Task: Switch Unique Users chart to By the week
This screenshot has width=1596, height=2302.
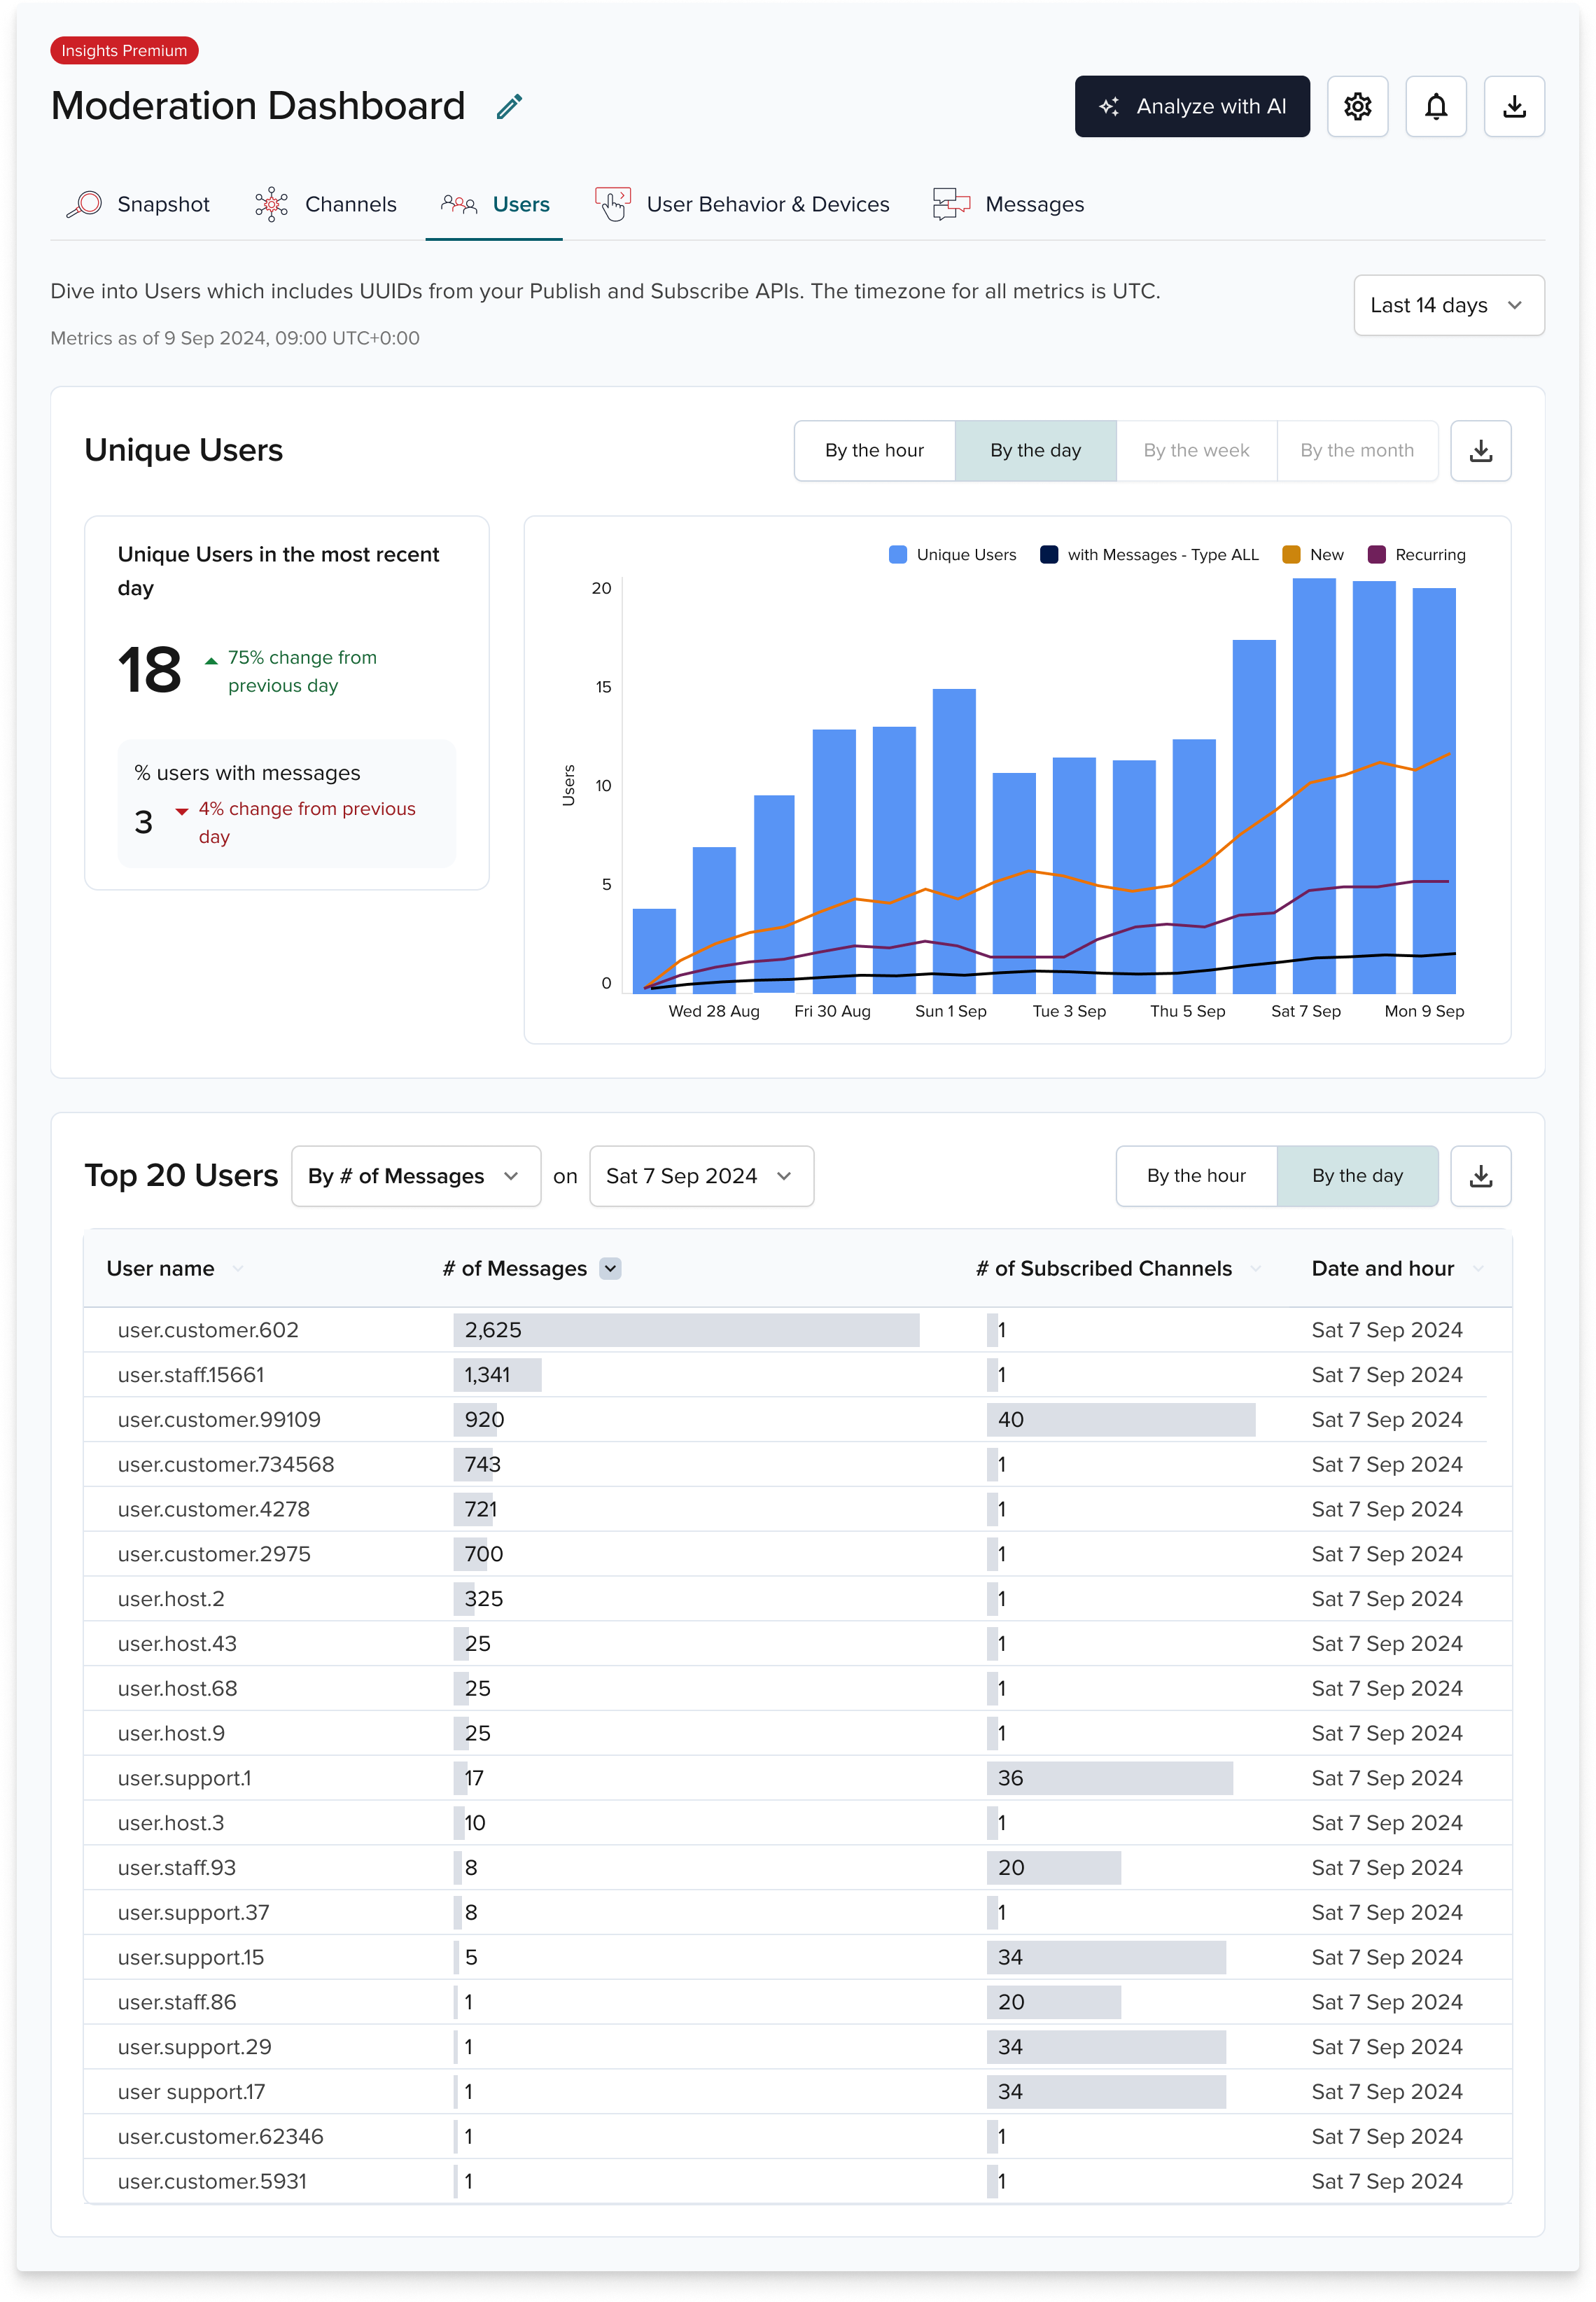Action: click(x=1196, y=451)
